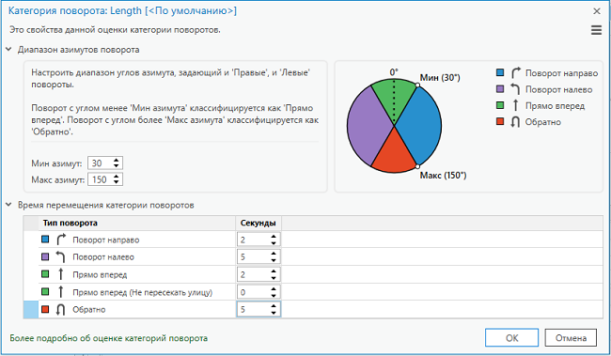Click the left turn arrow icon in table

60,256
